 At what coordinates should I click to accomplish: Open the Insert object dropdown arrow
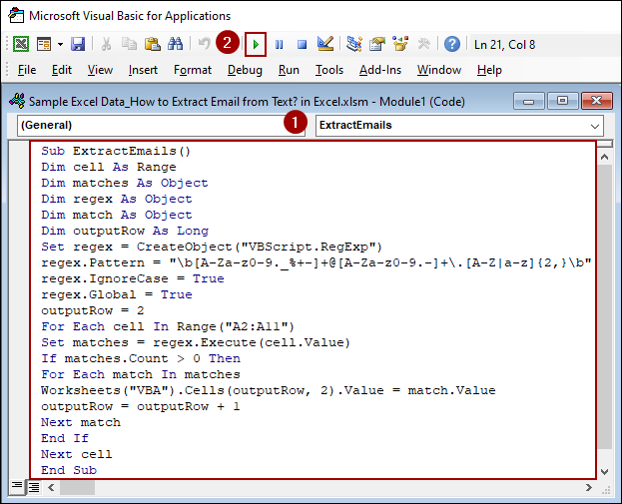[60, 44]
